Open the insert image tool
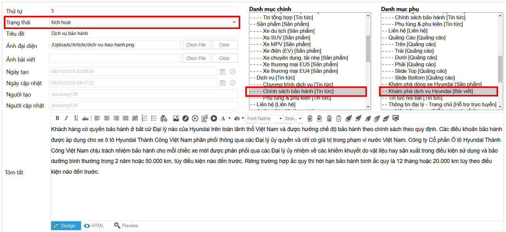Viewport: 506px width, 232px height. tap(176, 118)
